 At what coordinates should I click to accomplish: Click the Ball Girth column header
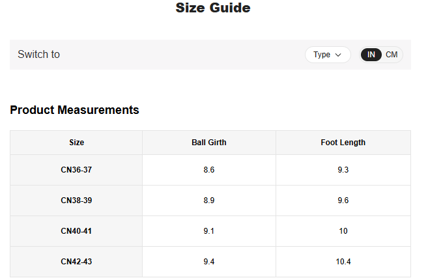coord(208,143)
